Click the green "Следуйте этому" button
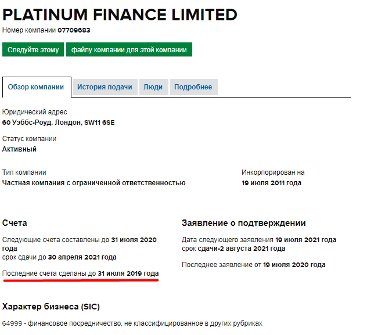This screenshot has width=367, height=335. pyautogui.click(x=33, y=50)
